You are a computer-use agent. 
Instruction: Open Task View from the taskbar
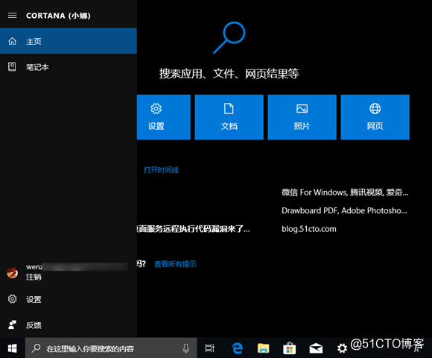click(209, 348)
